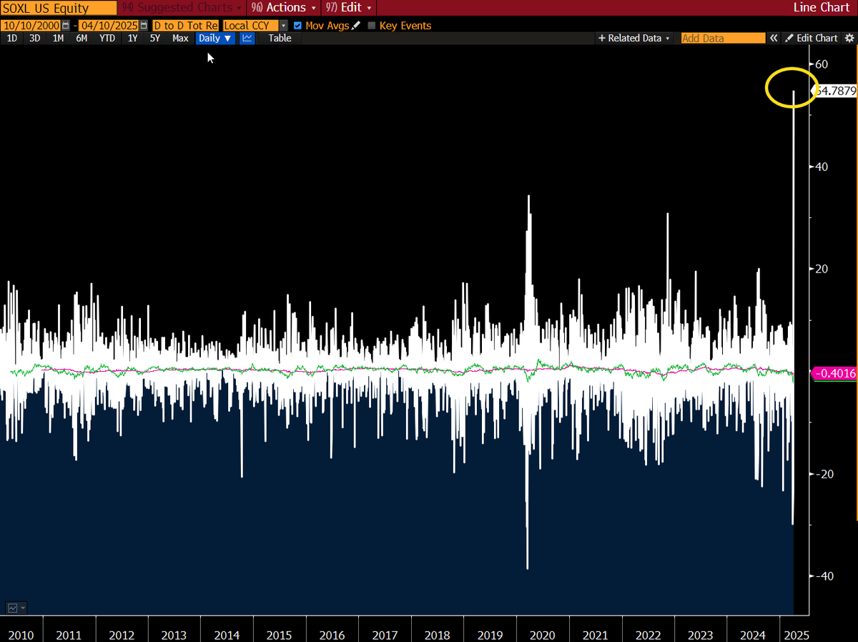Select the 3D range tab

[x=35, y=39]
